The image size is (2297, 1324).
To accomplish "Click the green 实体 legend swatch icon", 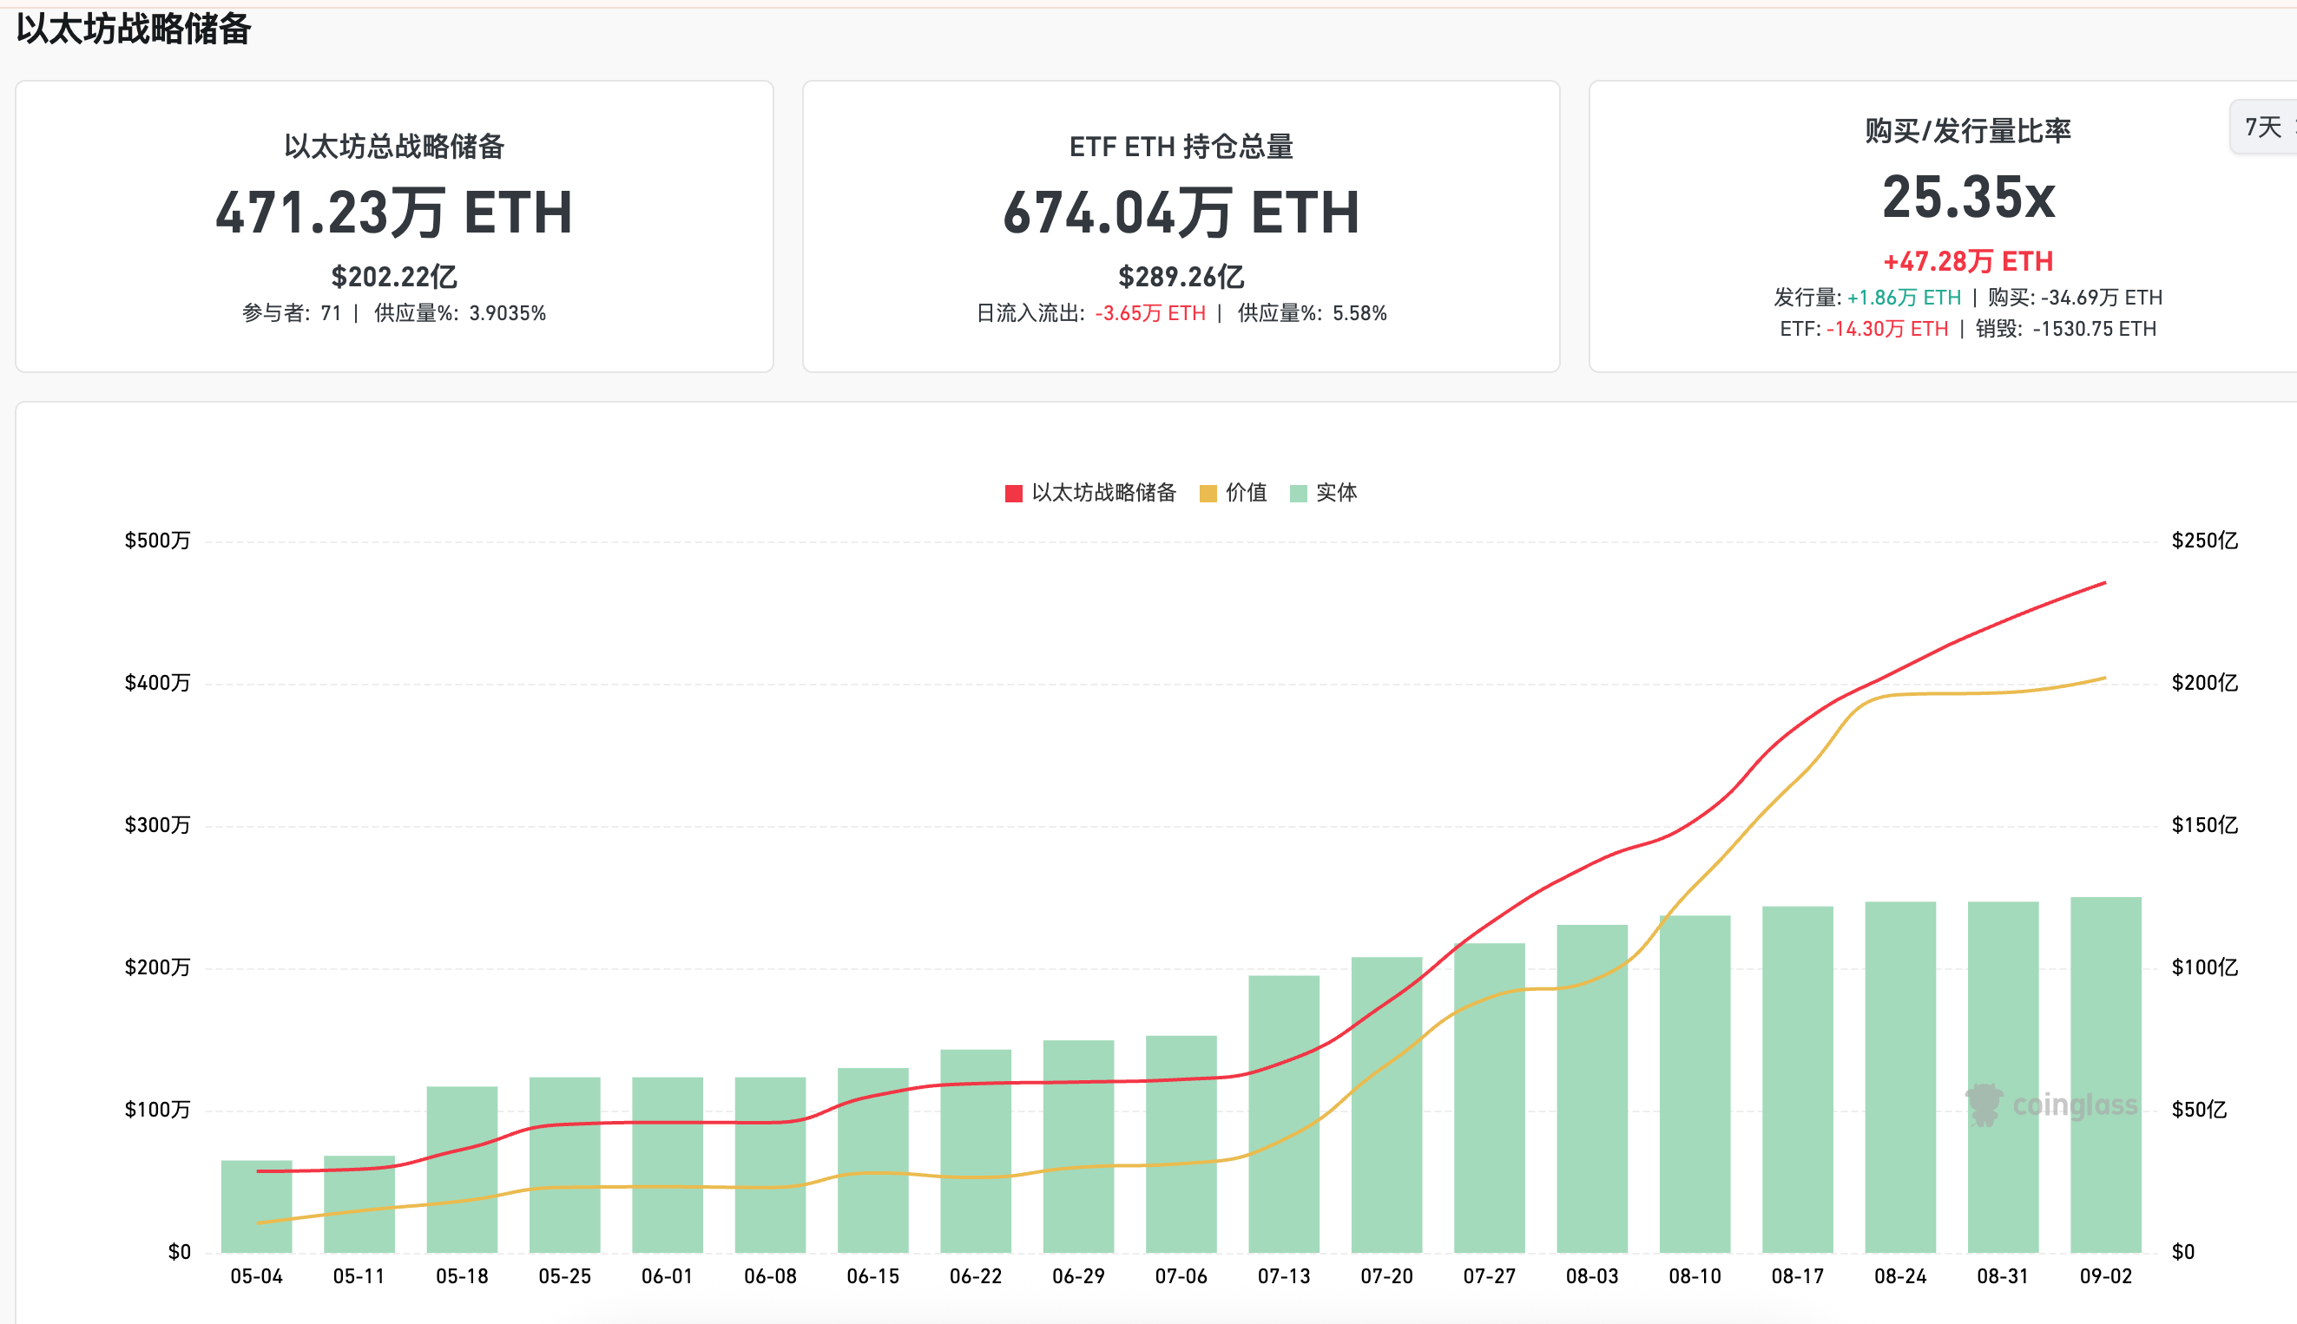I will (1298, 494).
